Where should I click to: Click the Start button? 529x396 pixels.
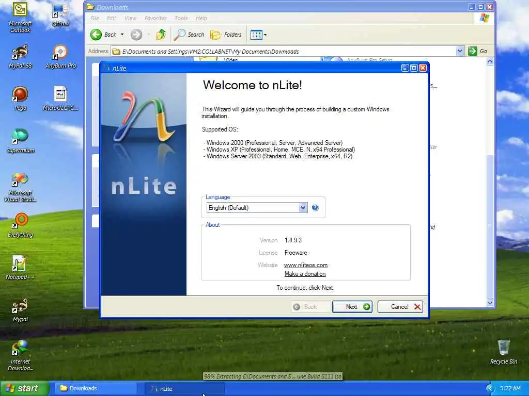(25, 388)
